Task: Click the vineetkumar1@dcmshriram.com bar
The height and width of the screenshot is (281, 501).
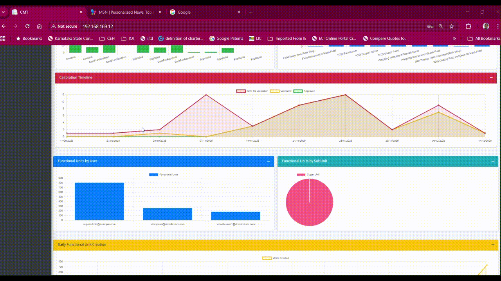Action: [x=236, y=216]
